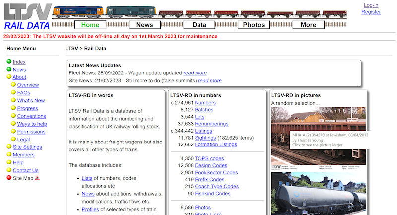This screenshot has height=215, width=397.
Task: Select the More navigation tab
Action: [308, 25]
